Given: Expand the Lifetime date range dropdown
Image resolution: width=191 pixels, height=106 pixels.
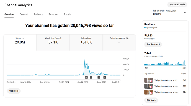Looking at the screenshot, I should pos(170,12).
